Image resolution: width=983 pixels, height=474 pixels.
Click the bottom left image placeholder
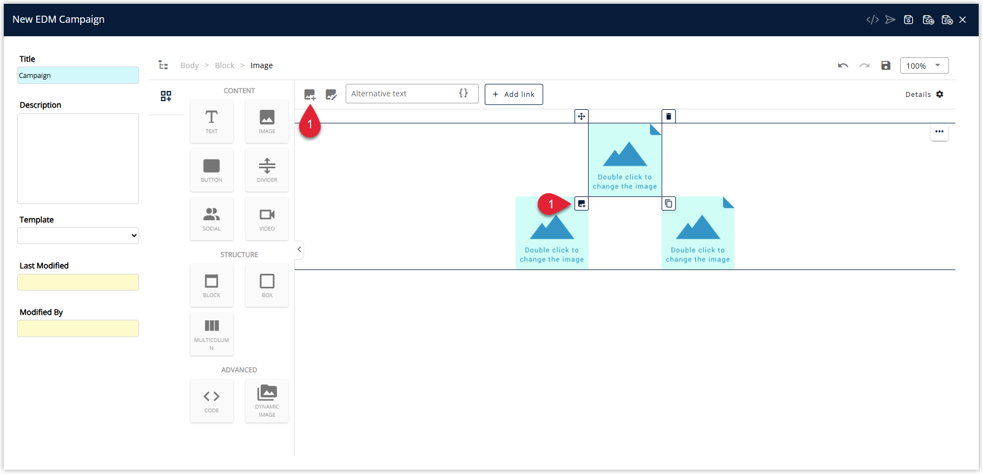coord(552,233)
